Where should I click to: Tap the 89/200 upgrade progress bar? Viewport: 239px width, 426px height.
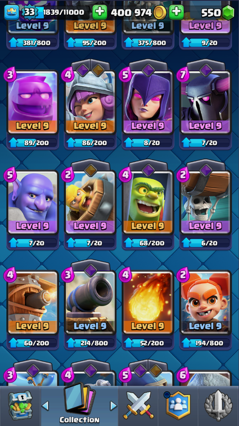point(32,143)
